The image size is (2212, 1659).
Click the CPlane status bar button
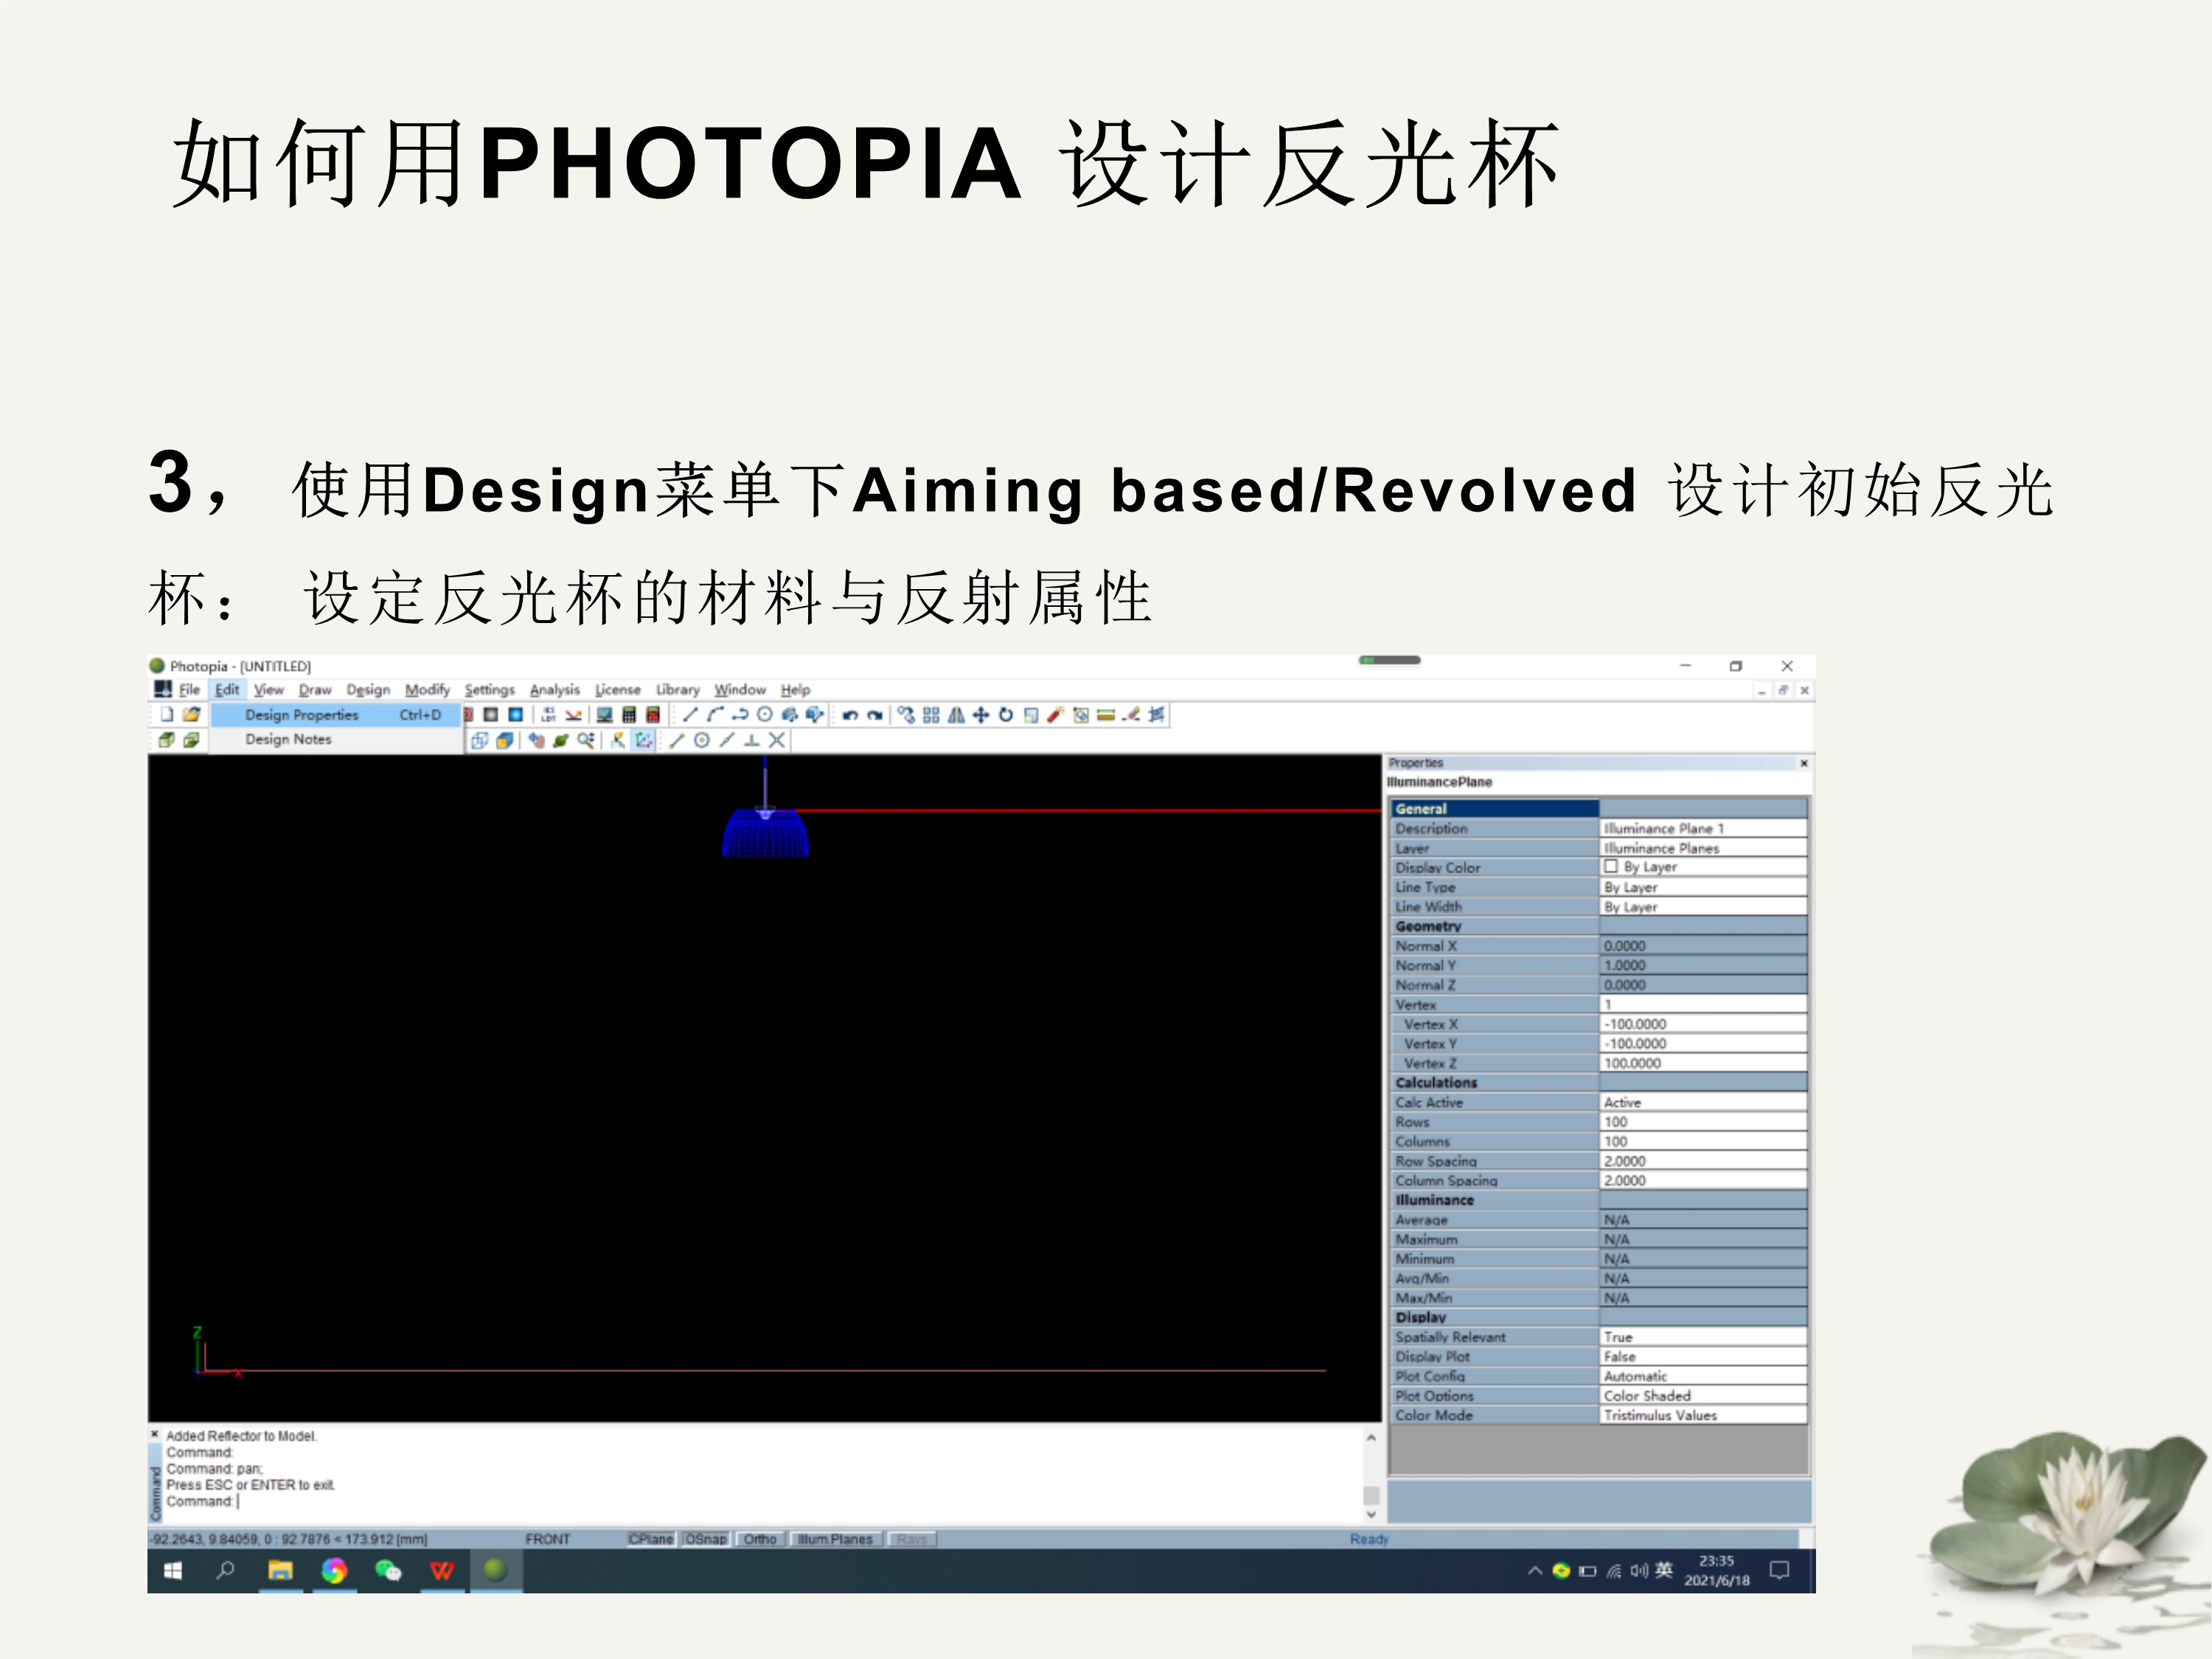click(x=651, y=1539)
